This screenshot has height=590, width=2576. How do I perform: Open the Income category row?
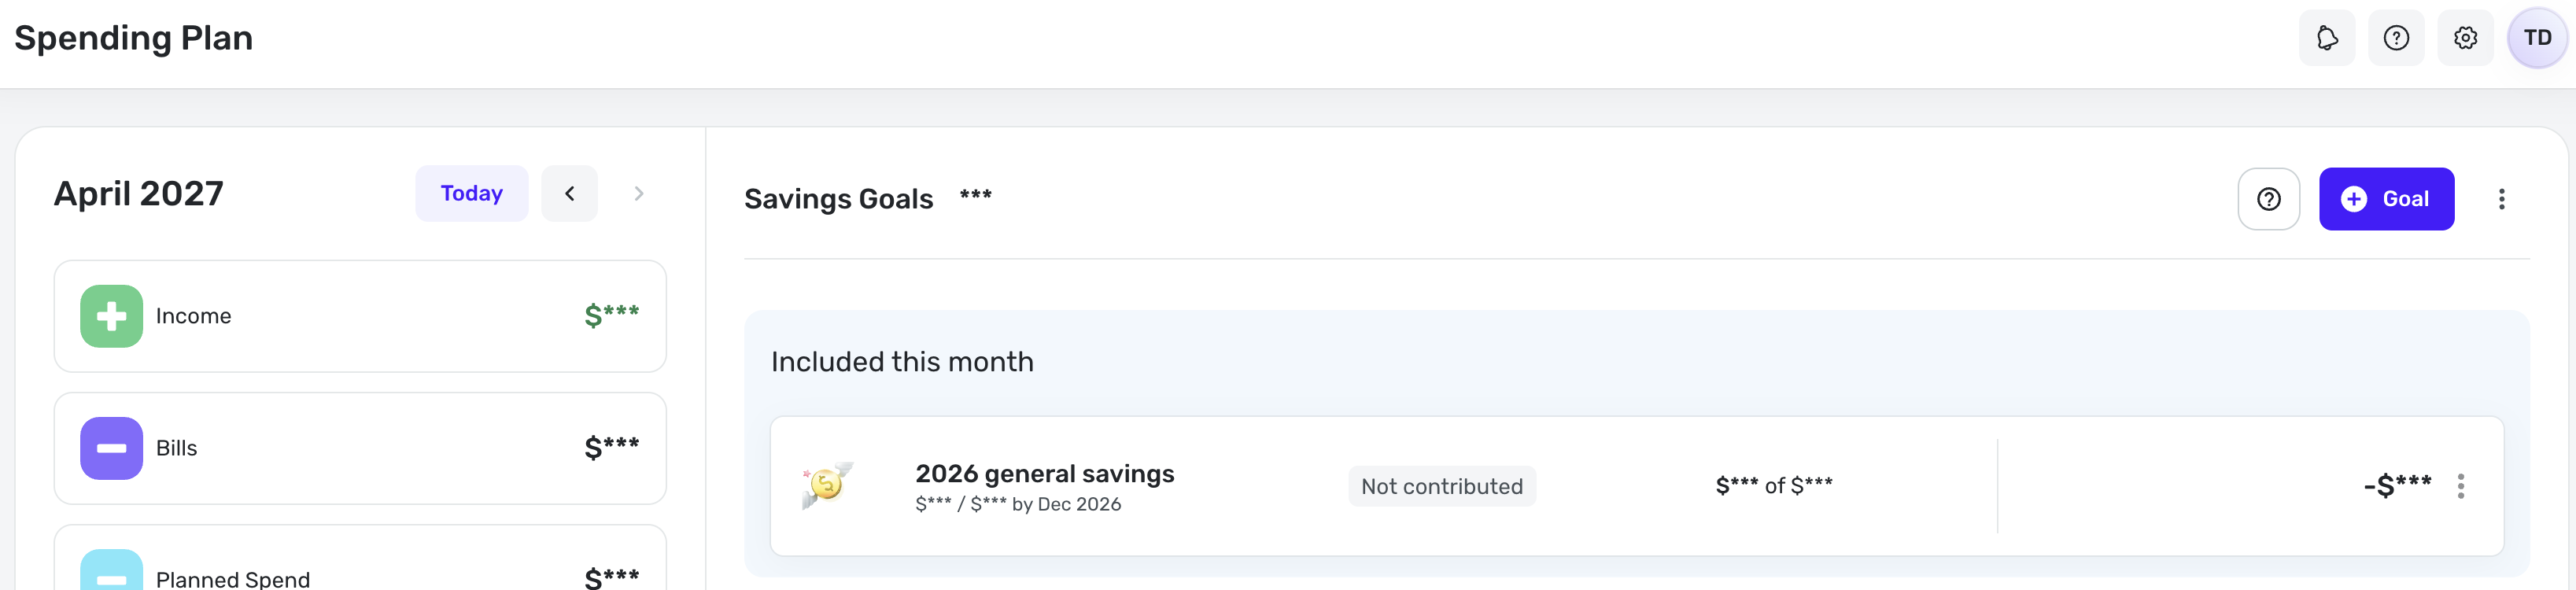tap(360, 316)
